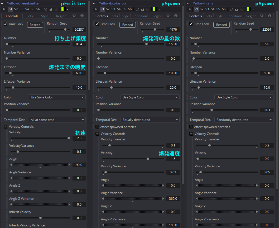
Task: Toggle pass-through icon on YellowExplosion
Action: click(137, 9)
